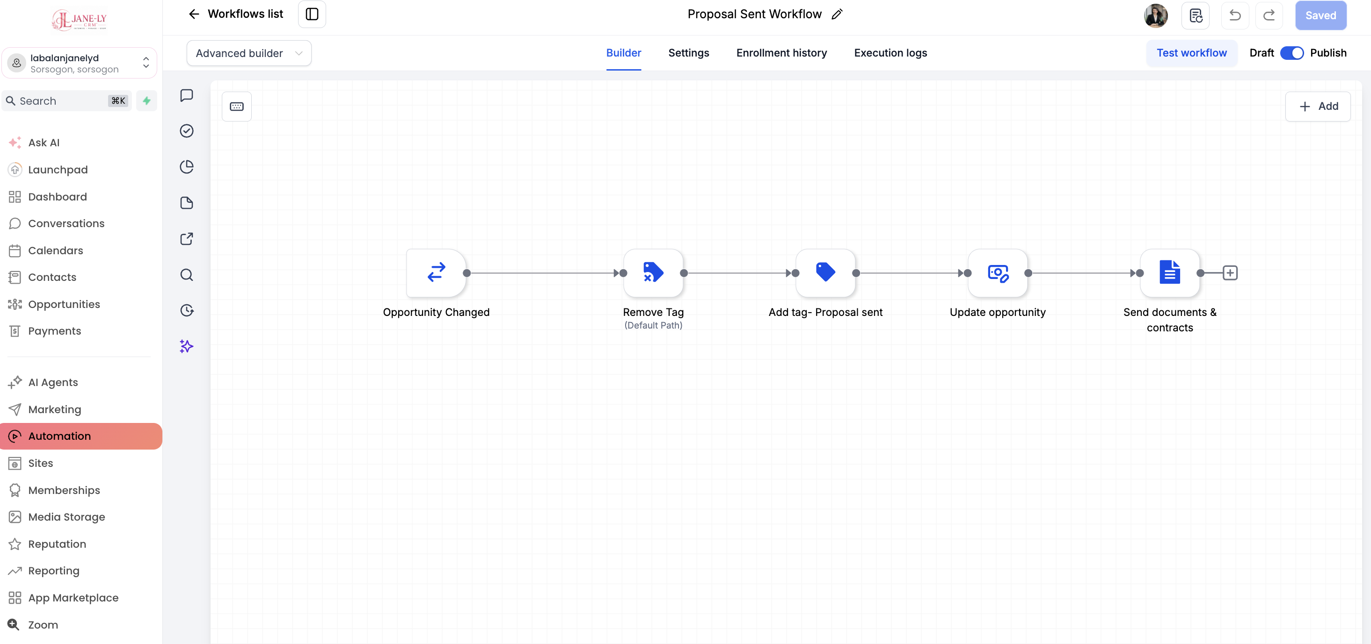1371x644 pixels.
Task: Open Calendars in the sidebar
Action: 55,250
